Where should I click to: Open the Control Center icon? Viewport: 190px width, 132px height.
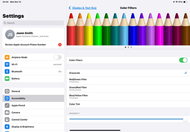click(x=7, y=120)
